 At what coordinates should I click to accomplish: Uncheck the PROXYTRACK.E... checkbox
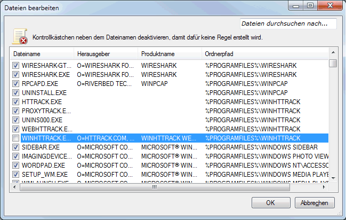pyautogui.click(x=15, y=111)
